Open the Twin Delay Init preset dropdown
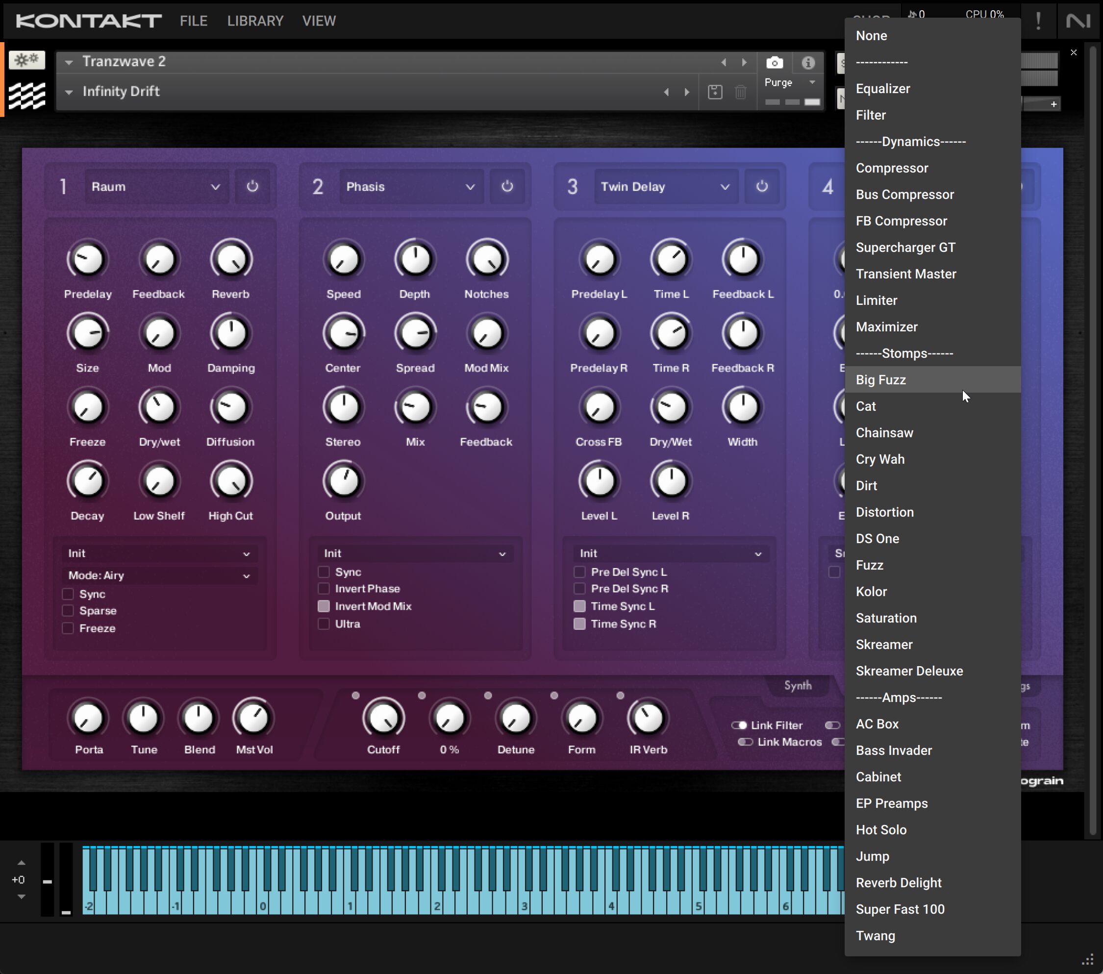1103x974 pixels. pyautogui.click(x=670, y=553)
